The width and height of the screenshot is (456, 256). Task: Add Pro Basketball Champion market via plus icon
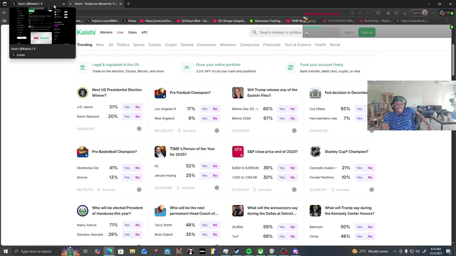pyautogui.click(x=139, y=190)
